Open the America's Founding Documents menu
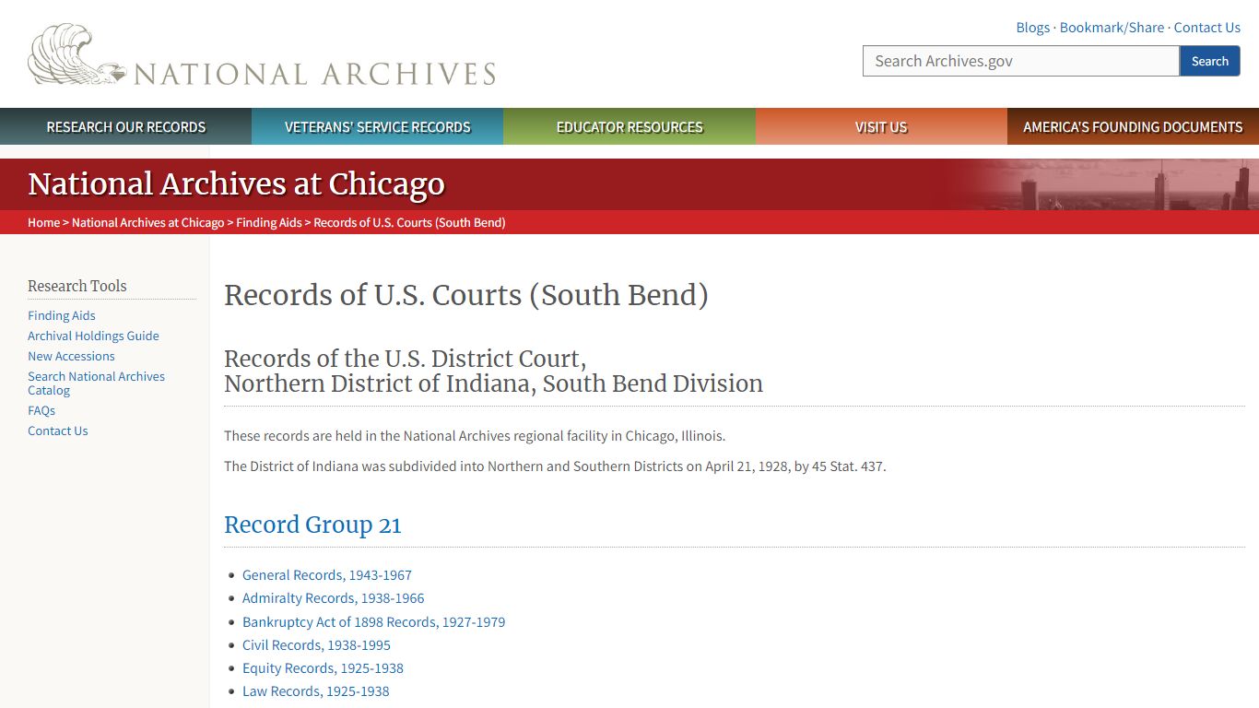Screen dimensions: 1259x708 (1133, 127)
